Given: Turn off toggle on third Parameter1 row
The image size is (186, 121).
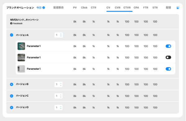Looking at the screenshot, I should (168, 69).
